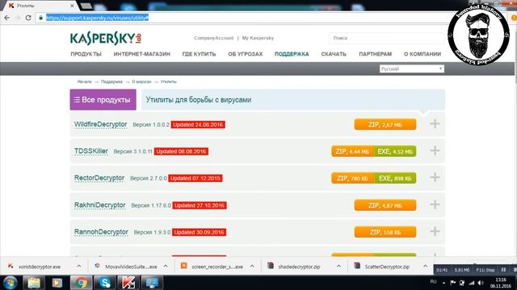Open the Русский language dropdown

tap(411, 68)
